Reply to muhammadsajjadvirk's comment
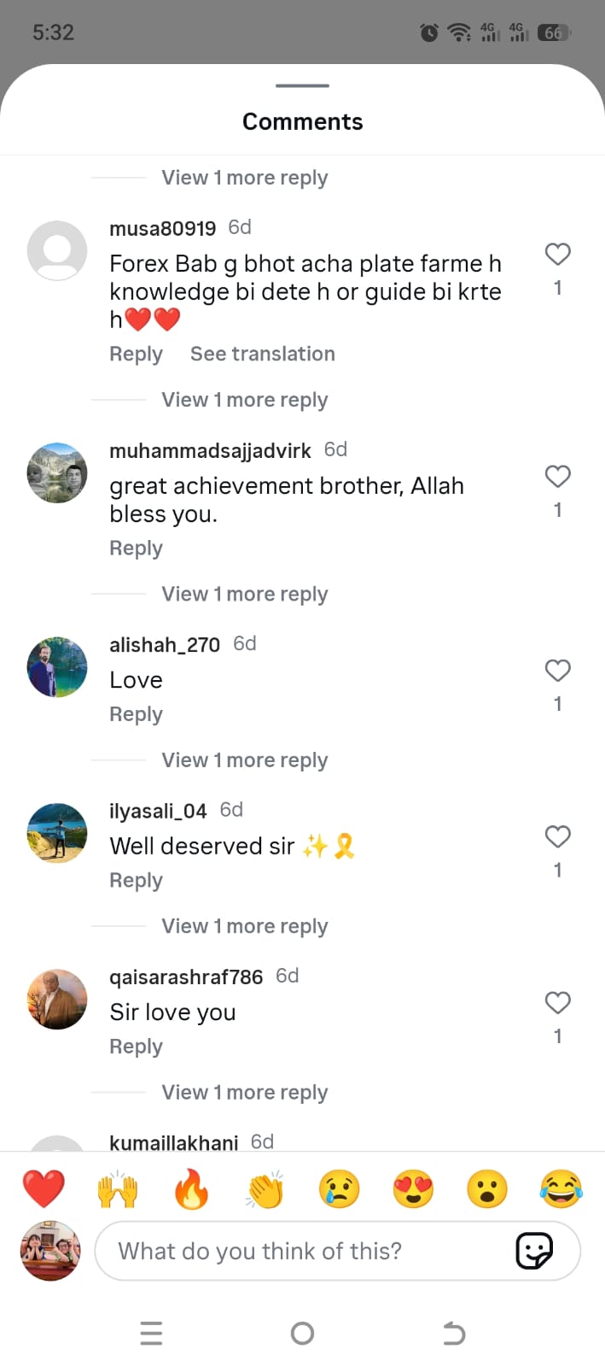 [136, 549]
